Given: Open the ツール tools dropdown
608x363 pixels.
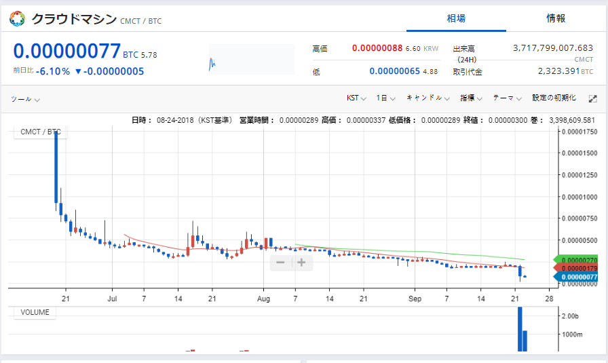Looking at the screenshot, I should point(25,99).
